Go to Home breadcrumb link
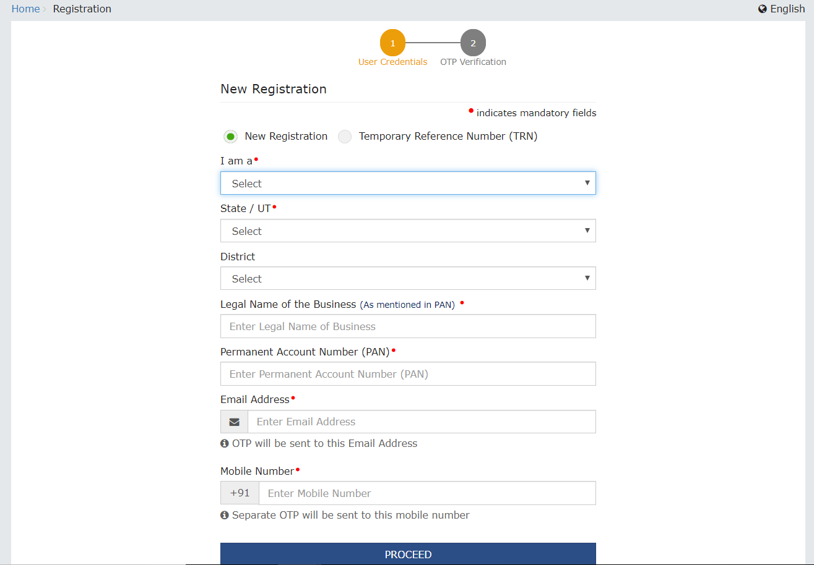The image size is (814, 565). click(25, 9)
